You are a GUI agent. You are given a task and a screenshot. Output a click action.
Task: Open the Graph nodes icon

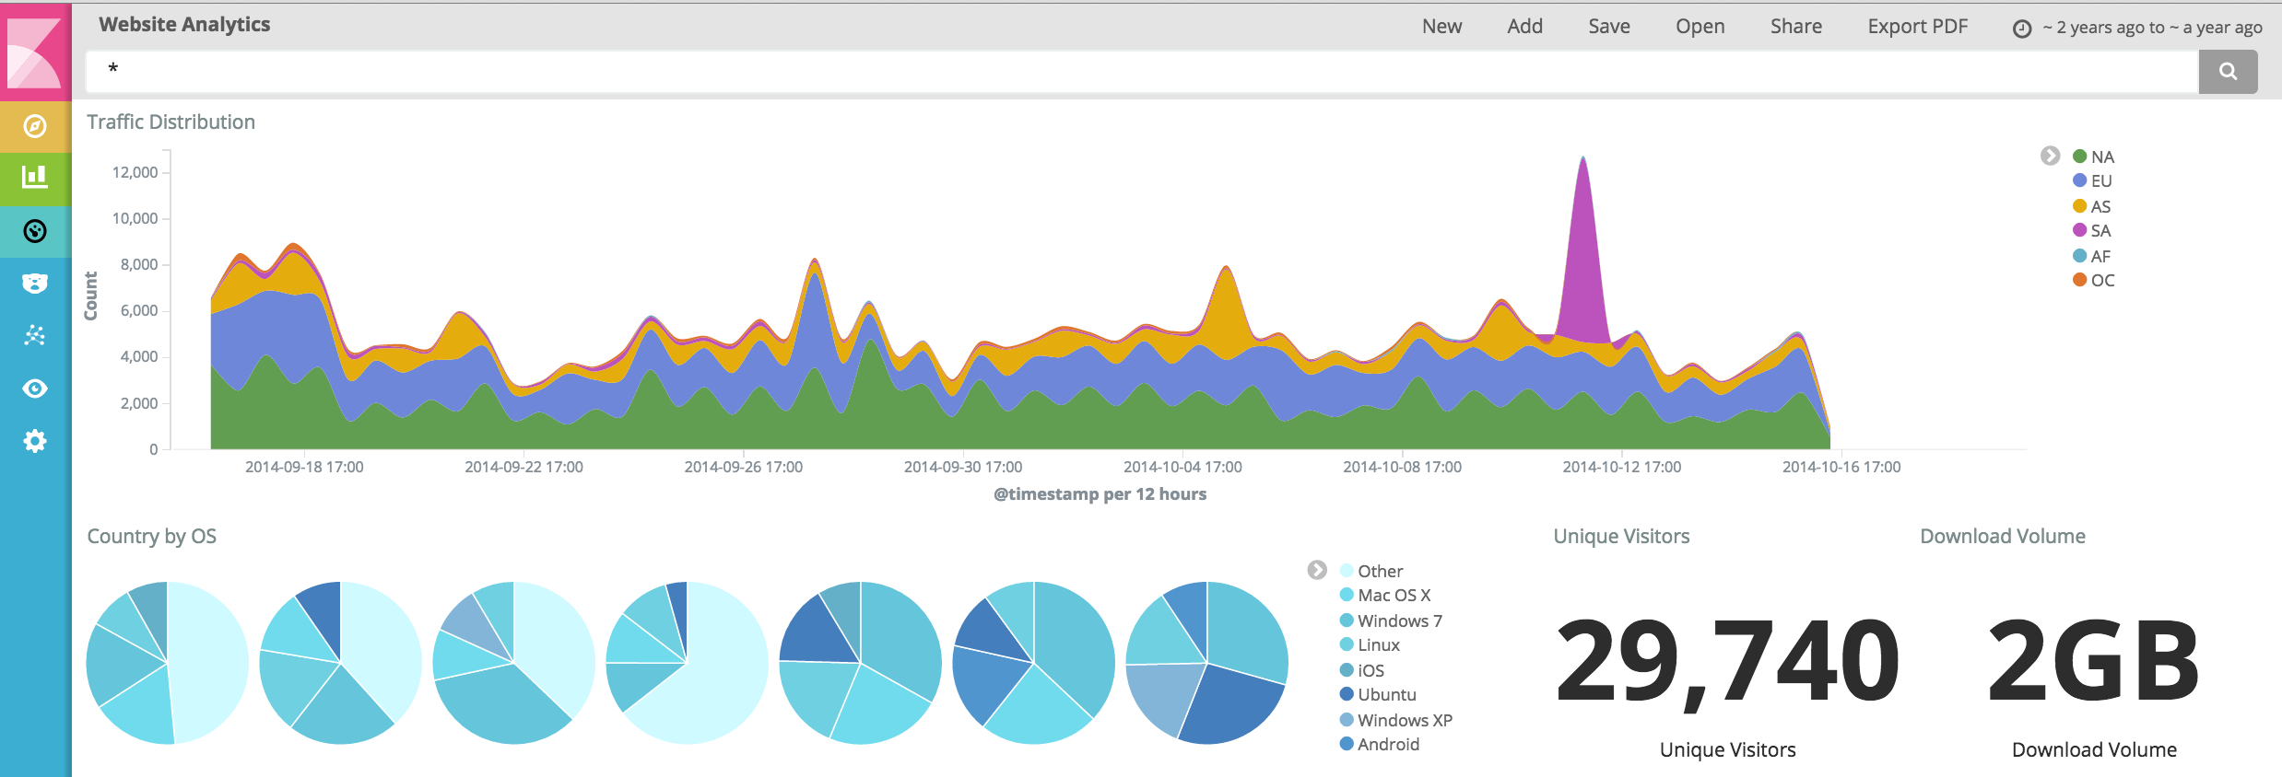coord(35,336)
